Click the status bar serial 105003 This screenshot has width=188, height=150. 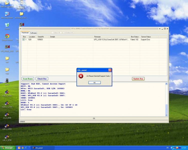click(22, 122)
